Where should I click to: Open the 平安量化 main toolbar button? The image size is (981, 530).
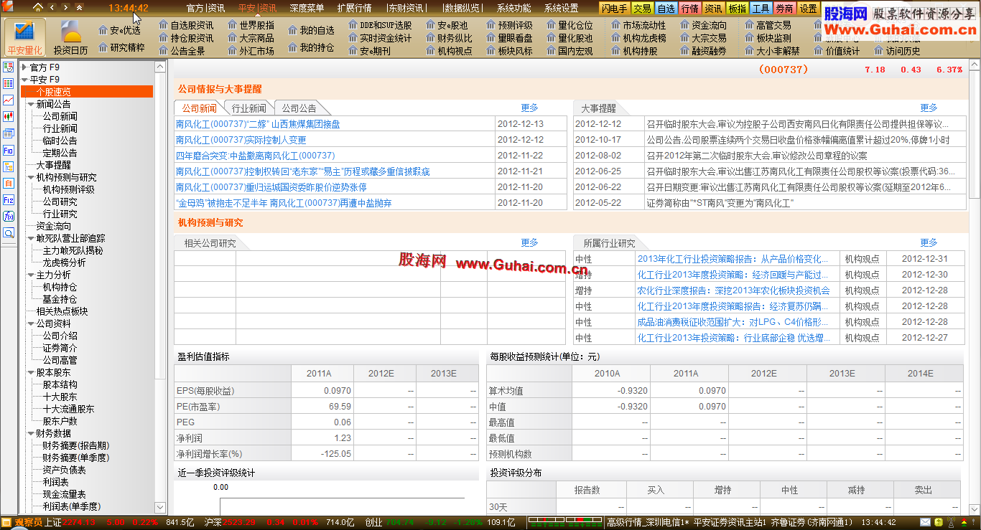[24, 37]
